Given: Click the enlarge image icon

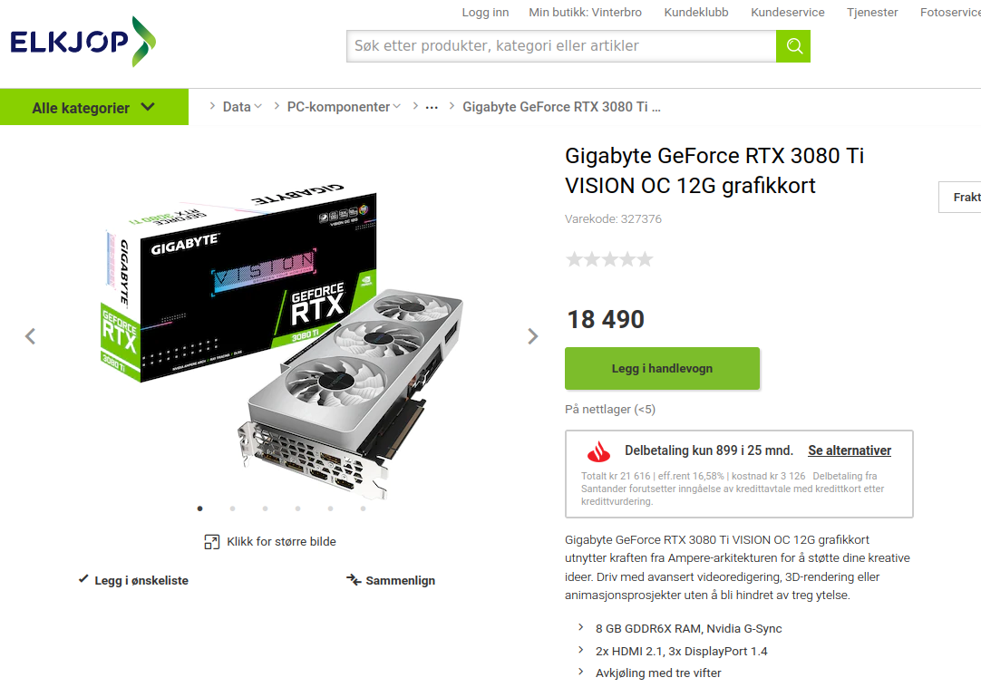Looking at the screenshot, I should pyautogui.click(x=211, y=542).
